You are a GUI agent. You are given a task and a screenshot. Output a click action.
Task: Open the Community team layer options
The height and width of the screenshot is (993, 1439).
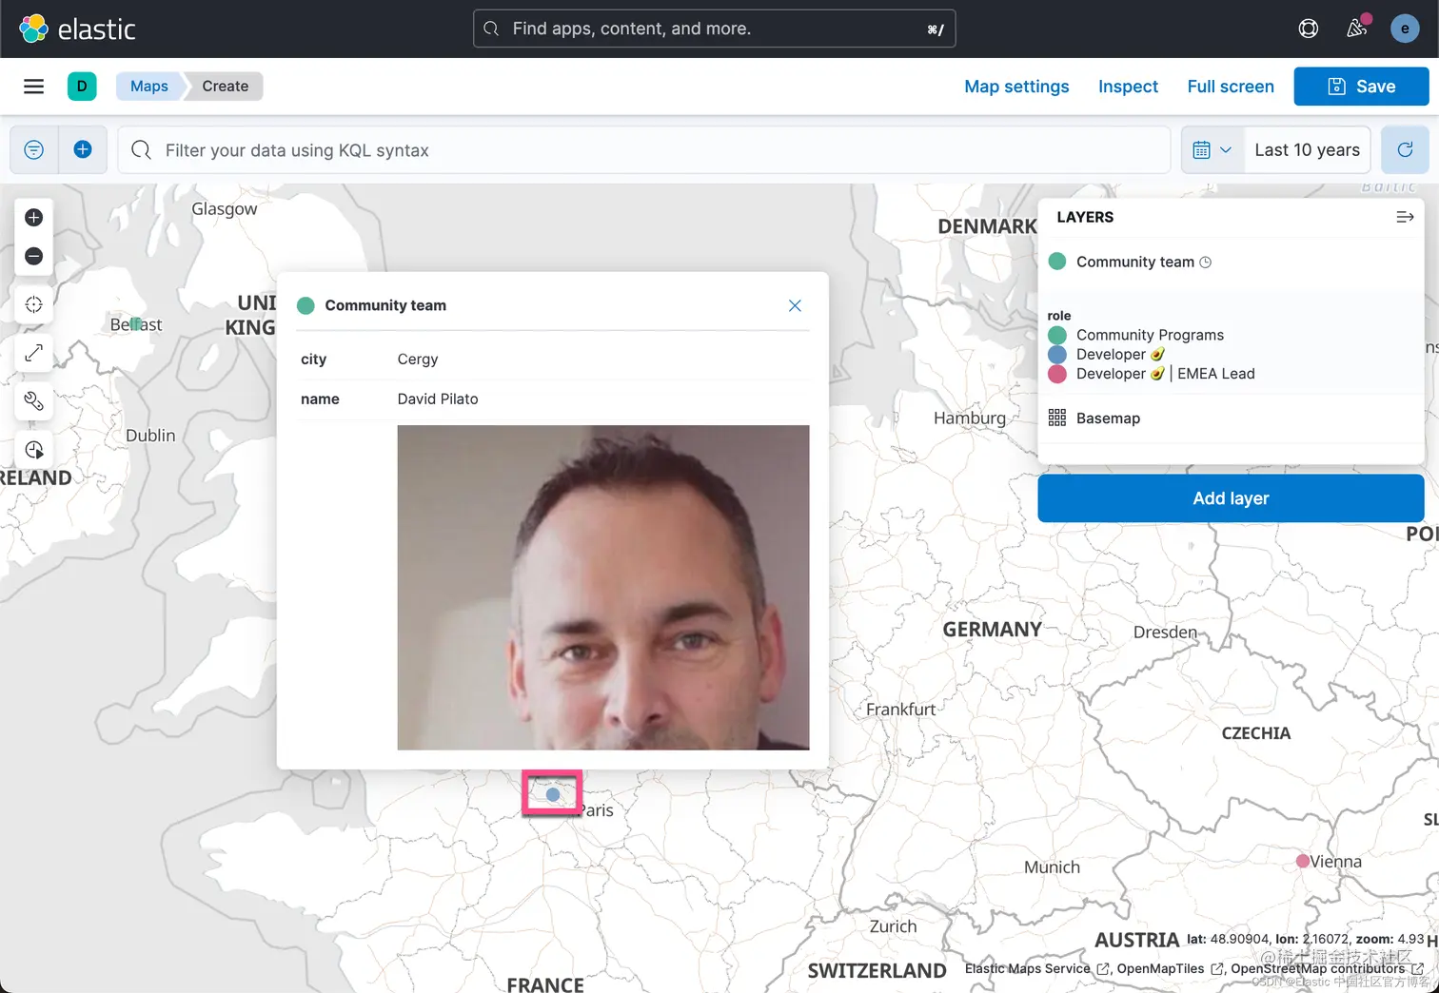pyautogui.click(x=1134, y=262)
